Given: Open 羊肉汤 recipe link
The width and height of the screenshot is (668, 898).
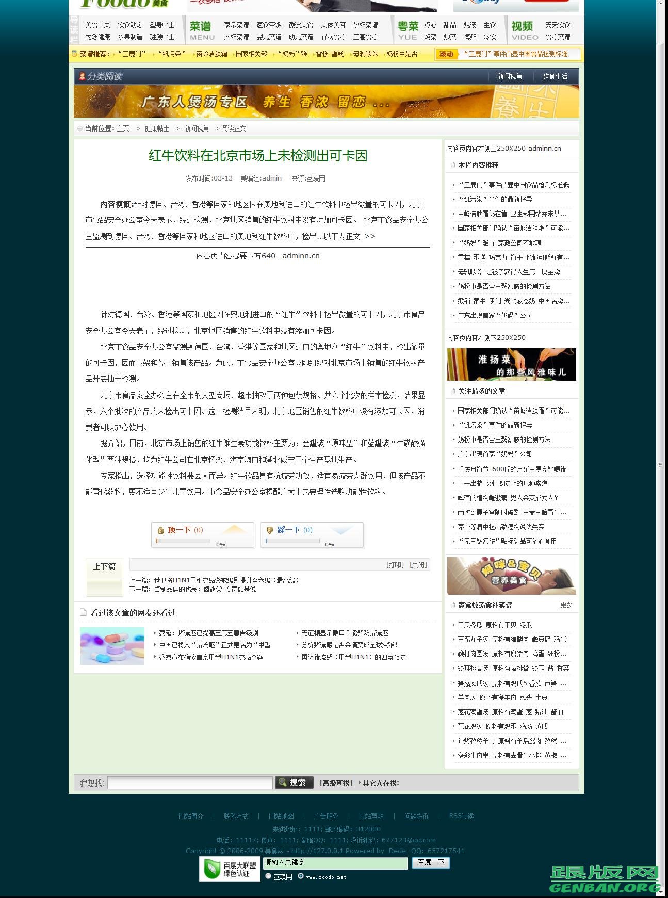Looking at the screenshot, I should tap(502, 697).
